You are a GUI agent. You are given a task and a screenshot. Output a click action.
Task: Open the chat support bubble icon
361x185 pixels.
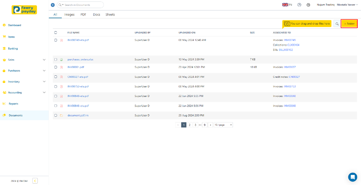[x=352, y=177]
